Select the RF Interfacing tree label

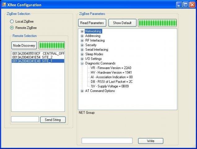point(95,40)
